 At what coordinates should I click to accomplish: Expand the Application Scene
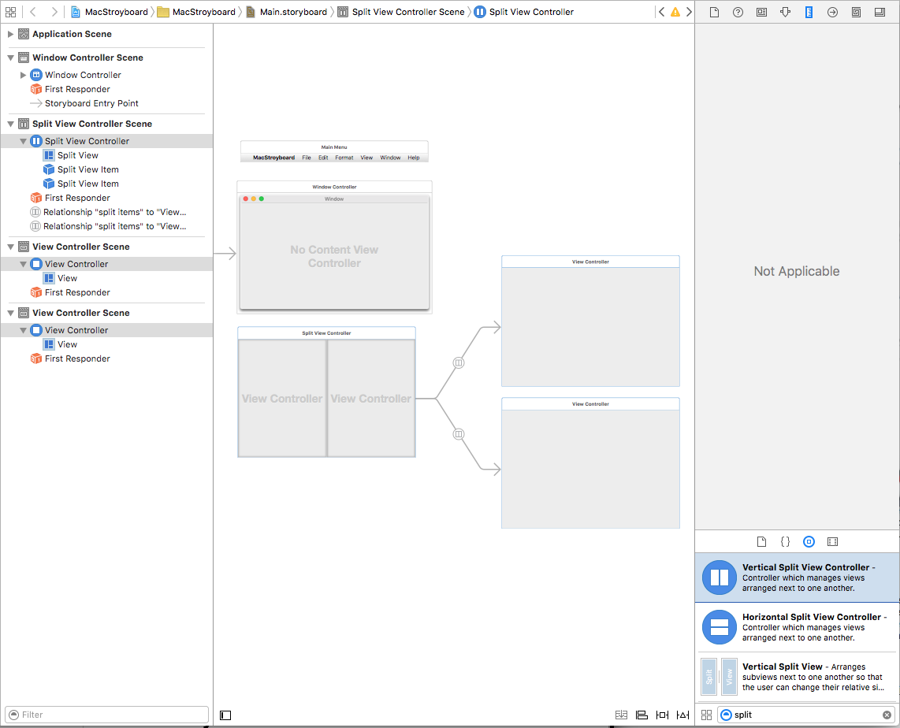click(x=10, y=34)
